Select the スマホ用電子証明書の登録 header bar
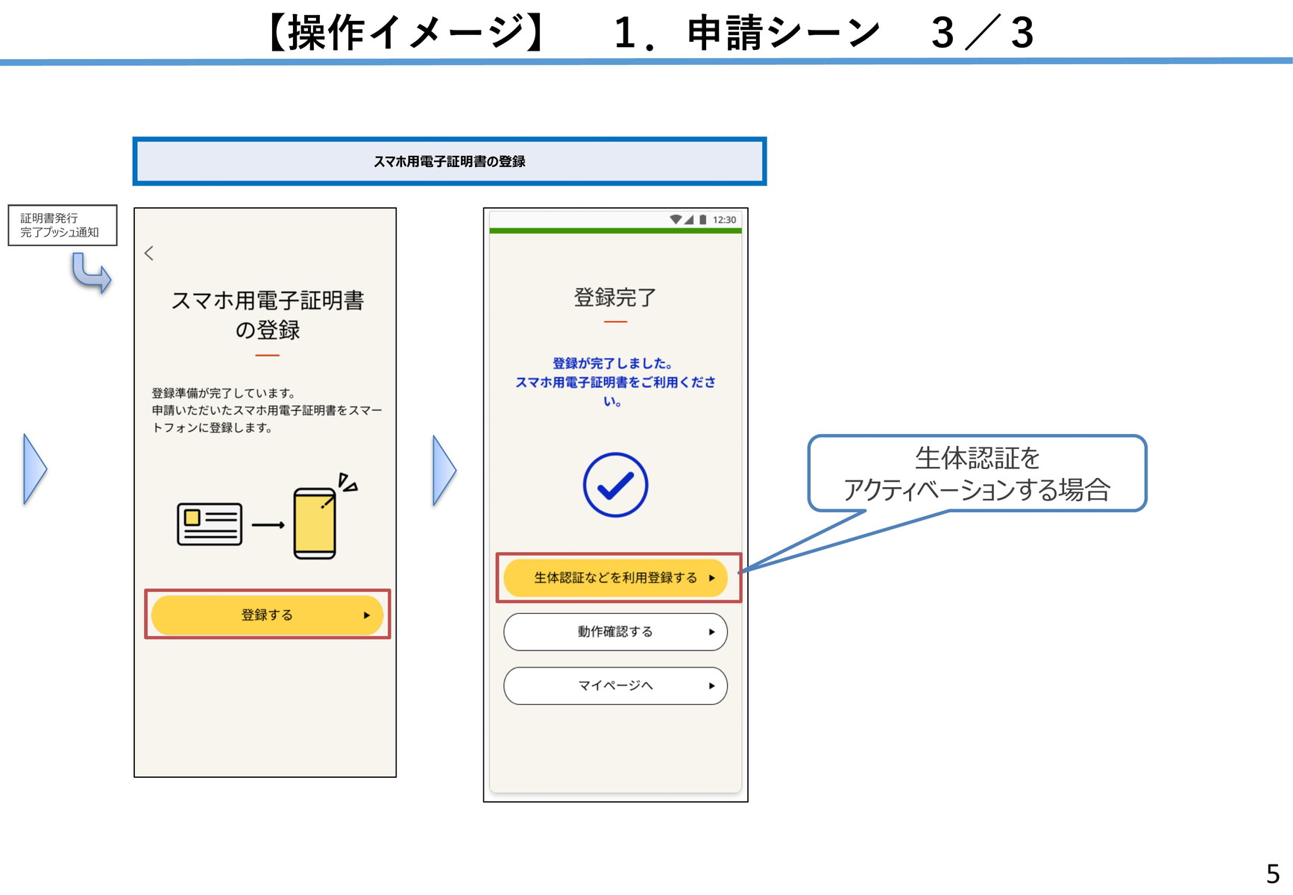The width and height of the screenshot is (1293, 895). coord(450,161)
